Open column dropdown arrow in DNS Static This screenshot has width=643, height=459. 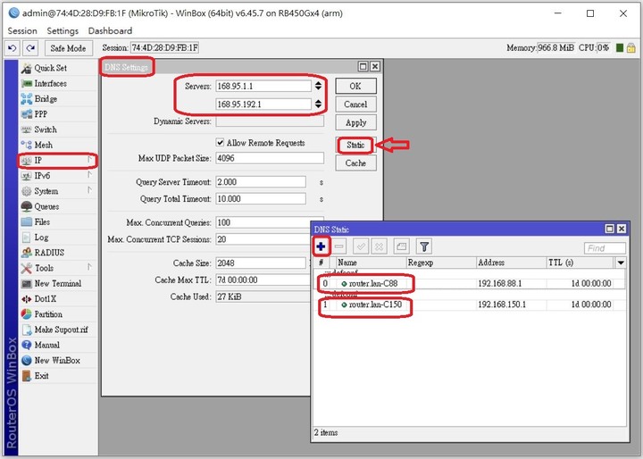[x=621, y=263]
